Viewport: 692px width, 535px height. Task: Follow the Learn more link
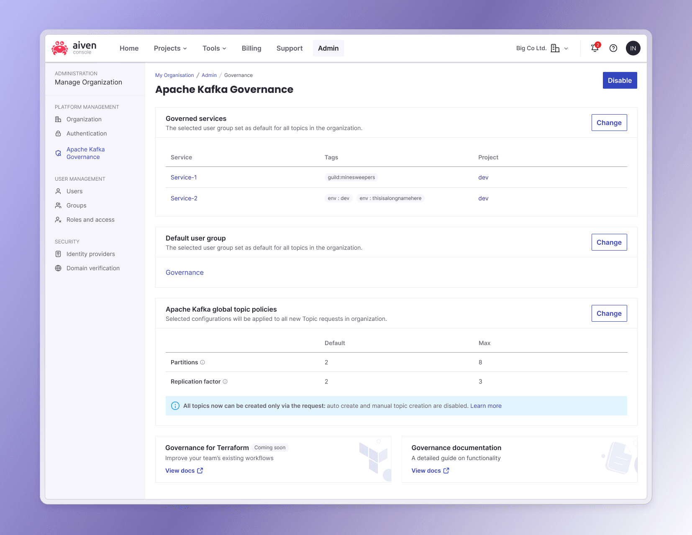(486, 406)
